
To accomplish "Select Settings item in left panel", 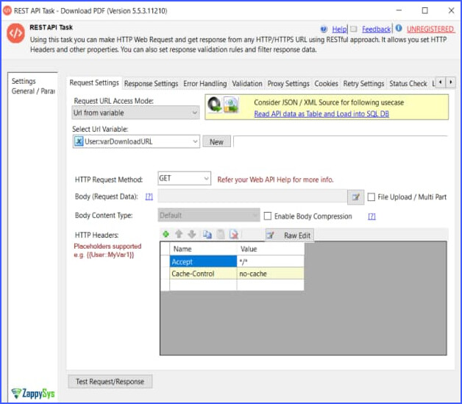I will pyautogui.click(x=24, y=81).
